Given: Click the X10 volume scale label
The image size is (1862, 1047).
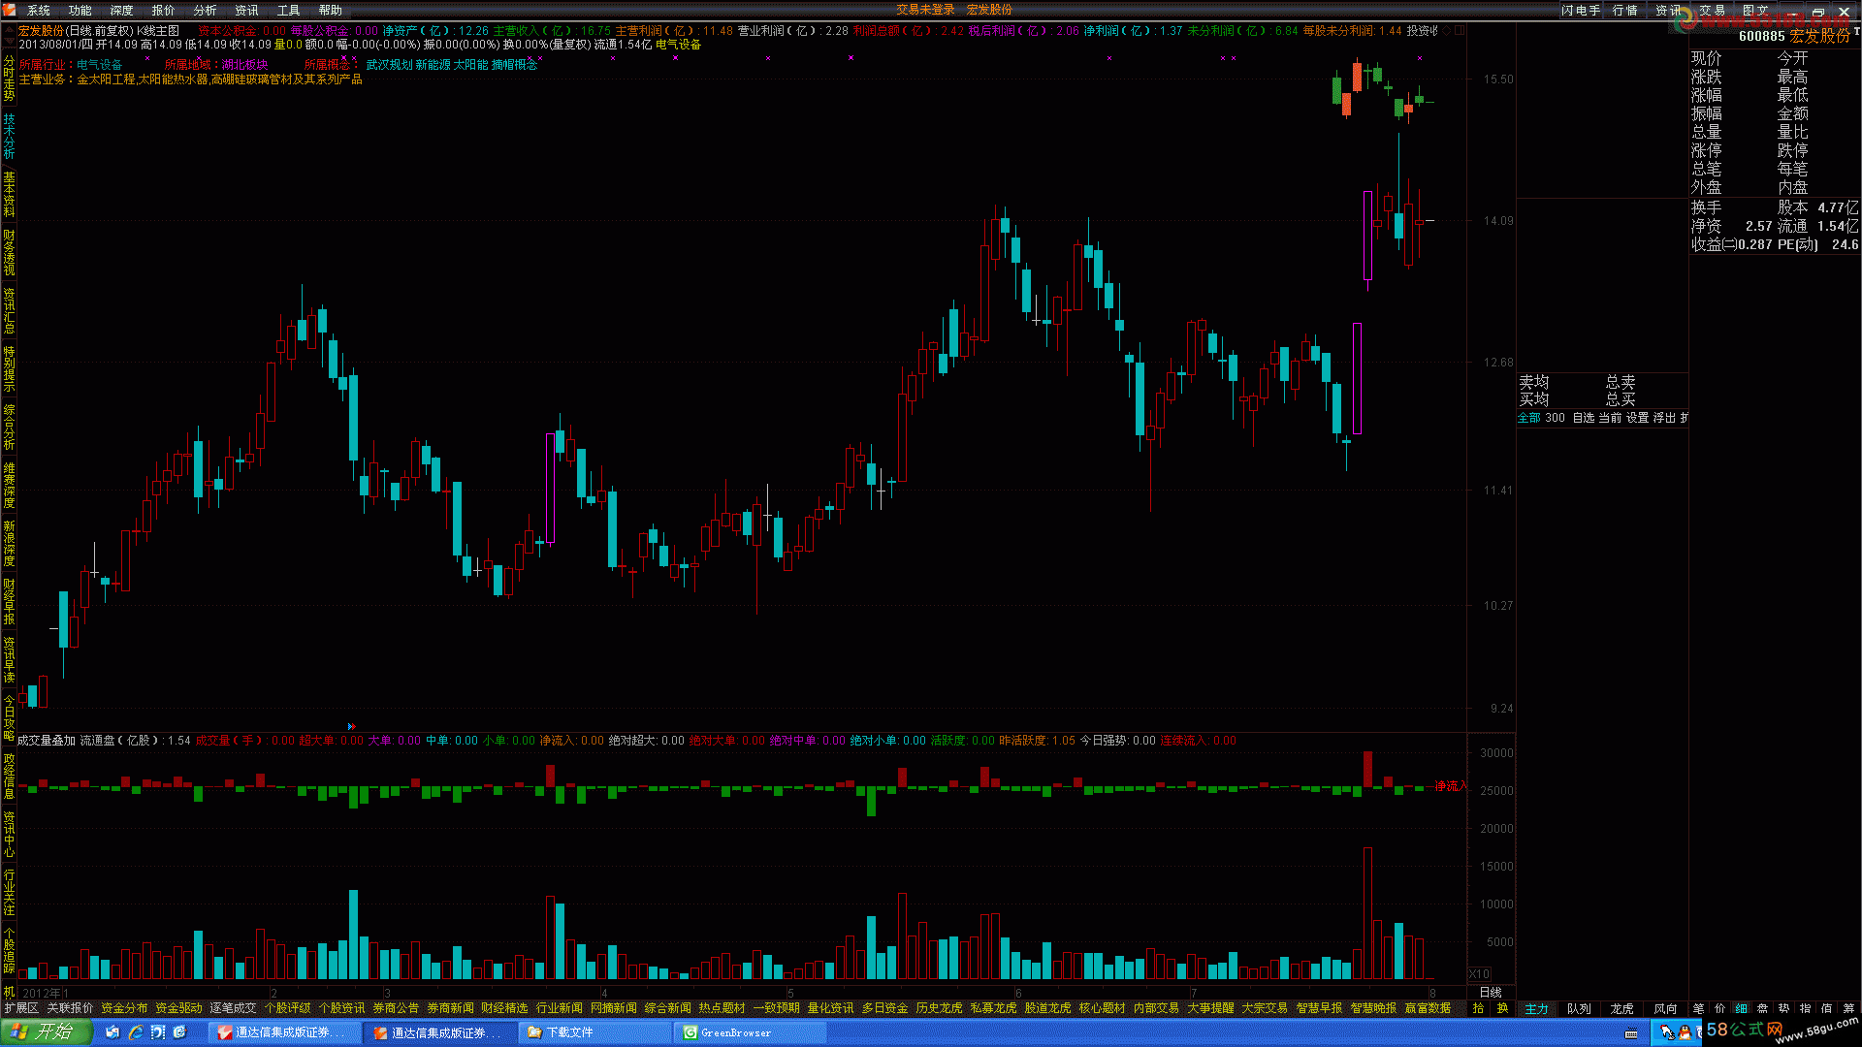Looking at the screenshot, I should 1480,974.
